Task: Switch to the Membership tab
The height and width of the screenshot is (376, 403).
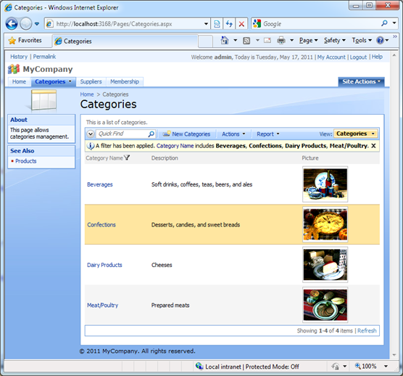Action: [125, 81]
